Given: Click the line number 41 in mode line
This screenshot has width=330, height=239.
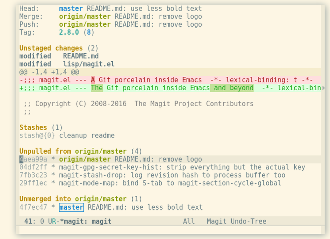Looking at the screenshot, I should (x=28, y=221).
